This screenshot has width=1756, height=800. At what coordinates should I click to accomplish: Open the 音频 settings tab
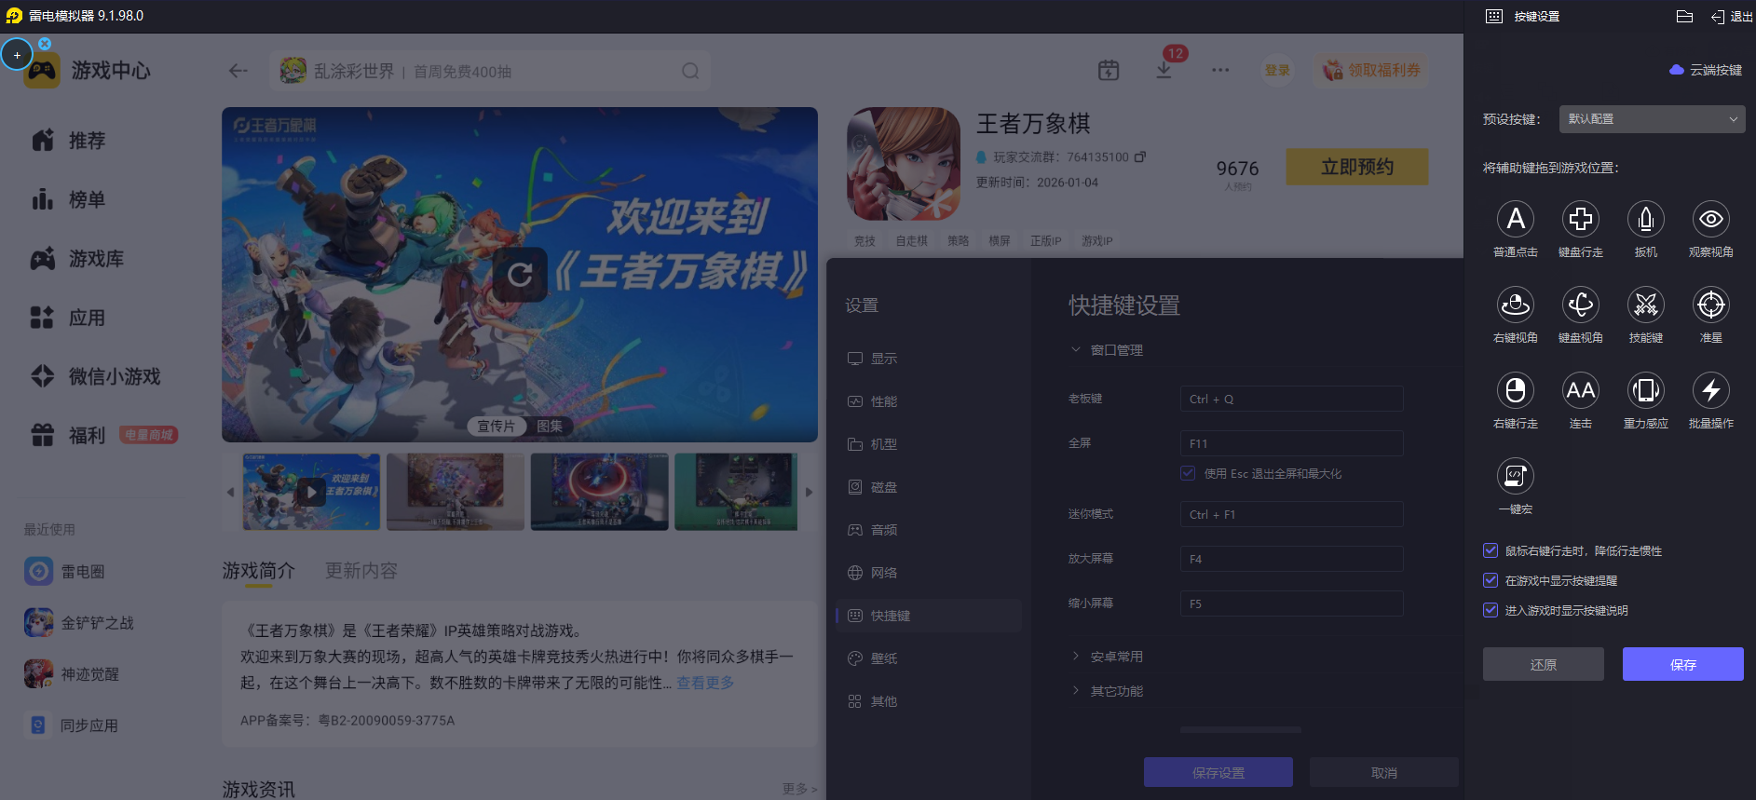(x=929, y=530)
